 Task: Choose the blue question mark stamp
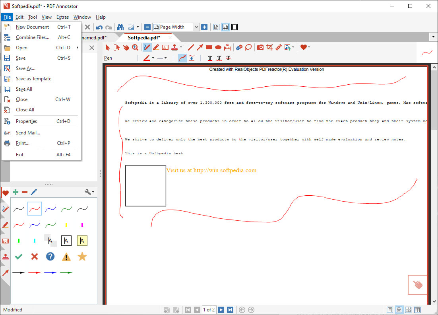click(50, 257)
